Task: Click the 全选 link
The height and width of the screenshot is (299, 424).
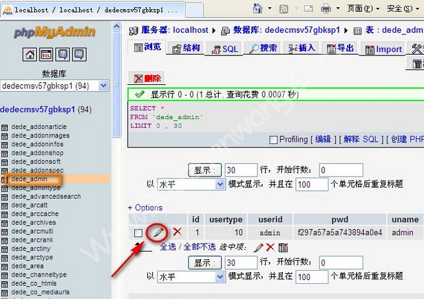Action: point(168,247)
